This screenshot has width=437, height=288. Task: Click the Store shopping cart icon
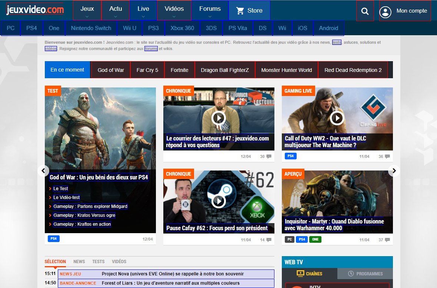point(240,11)
